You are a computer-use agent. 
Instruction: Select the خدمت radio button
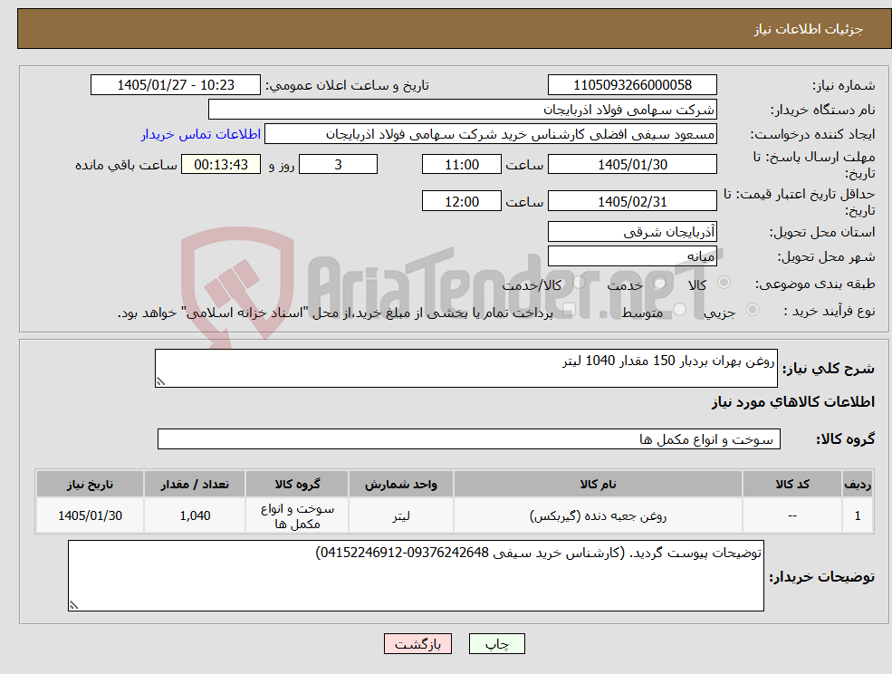[x=660, y=283]
